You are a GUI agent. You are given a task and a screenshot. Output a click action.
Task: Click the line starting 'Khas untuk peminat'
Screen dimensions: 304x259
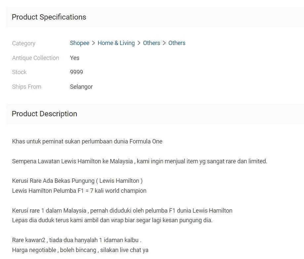pyautogui.click(x=87, y=141)
